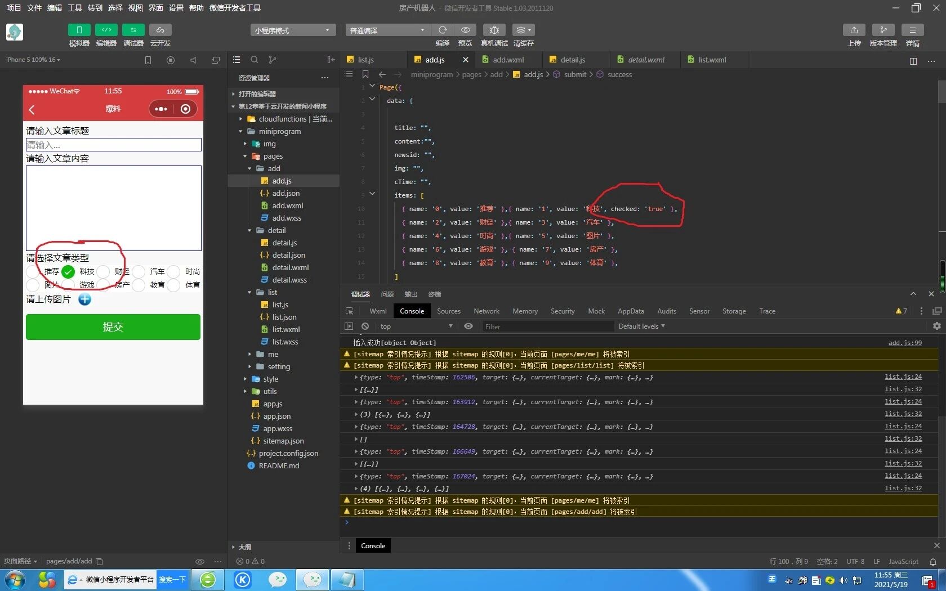The image size is (946, 591).
Task: Select the 房产 radio button
Action: pos(103,285)
